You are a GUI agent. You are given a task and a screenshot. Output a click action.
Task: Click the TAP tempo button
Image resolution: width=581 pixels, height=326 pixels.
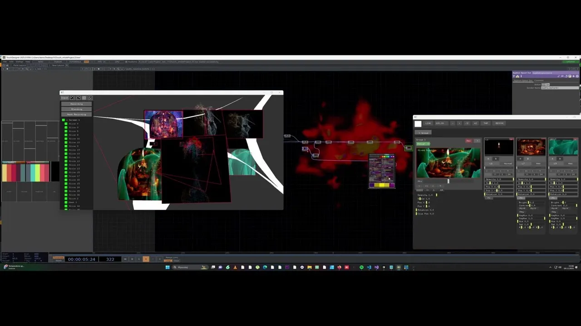coord(486,123)
